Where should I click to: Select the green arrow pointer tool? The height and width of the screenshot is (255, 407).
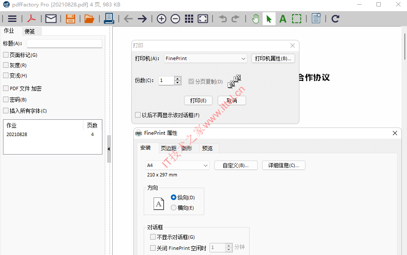pyautogui.click(x=269, y=18)
